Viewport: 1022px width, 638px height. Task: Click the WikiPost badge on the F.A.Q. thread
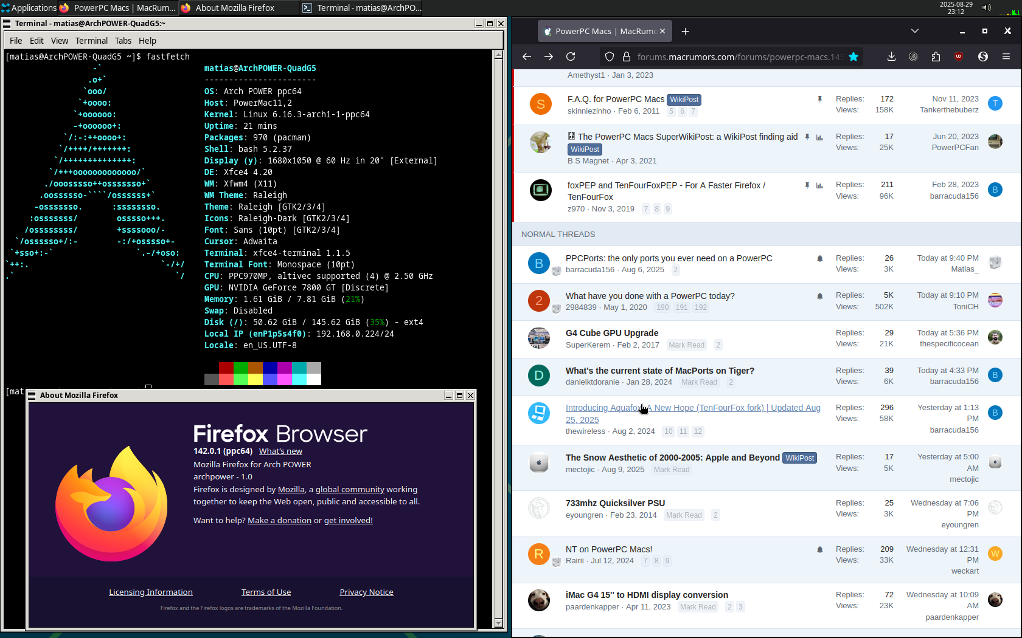[x=684, y=100]
